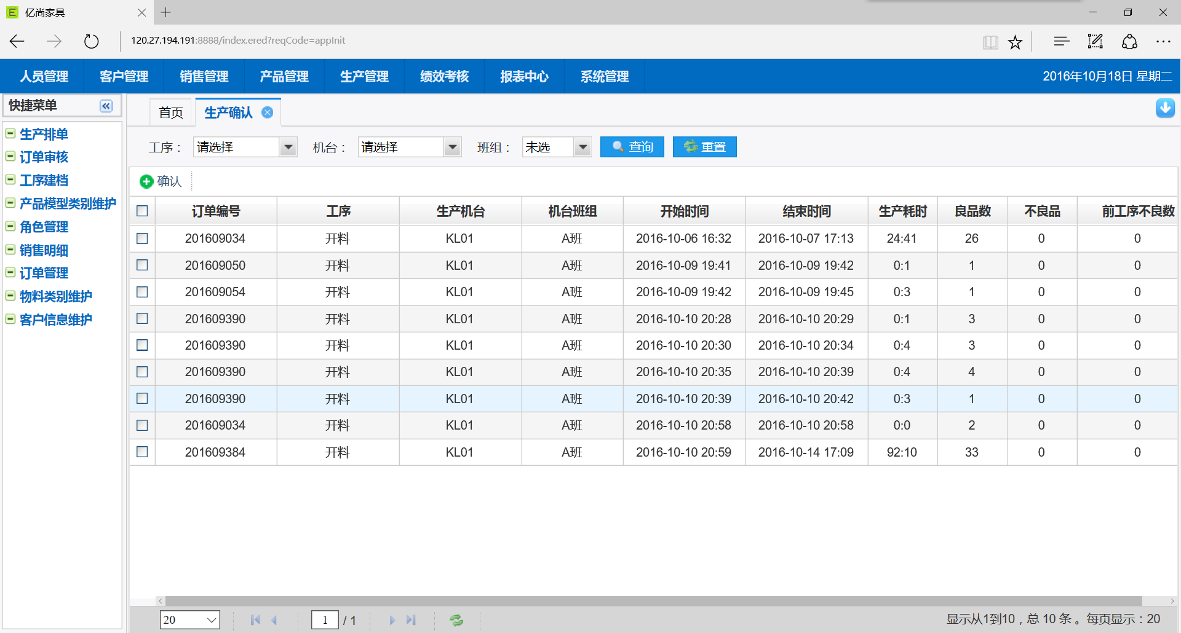Open the 机台 dropdown list
Screen dimensions: 1181x633
(x=453, y=147)
